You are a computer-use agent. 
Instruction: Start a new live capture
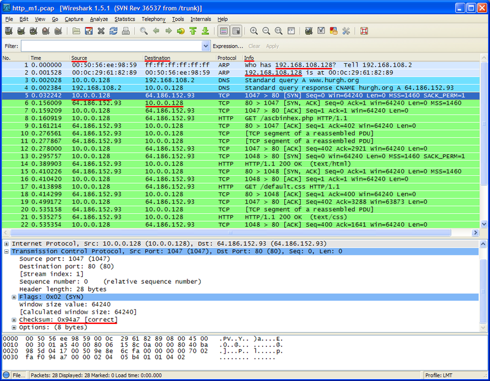34,31
